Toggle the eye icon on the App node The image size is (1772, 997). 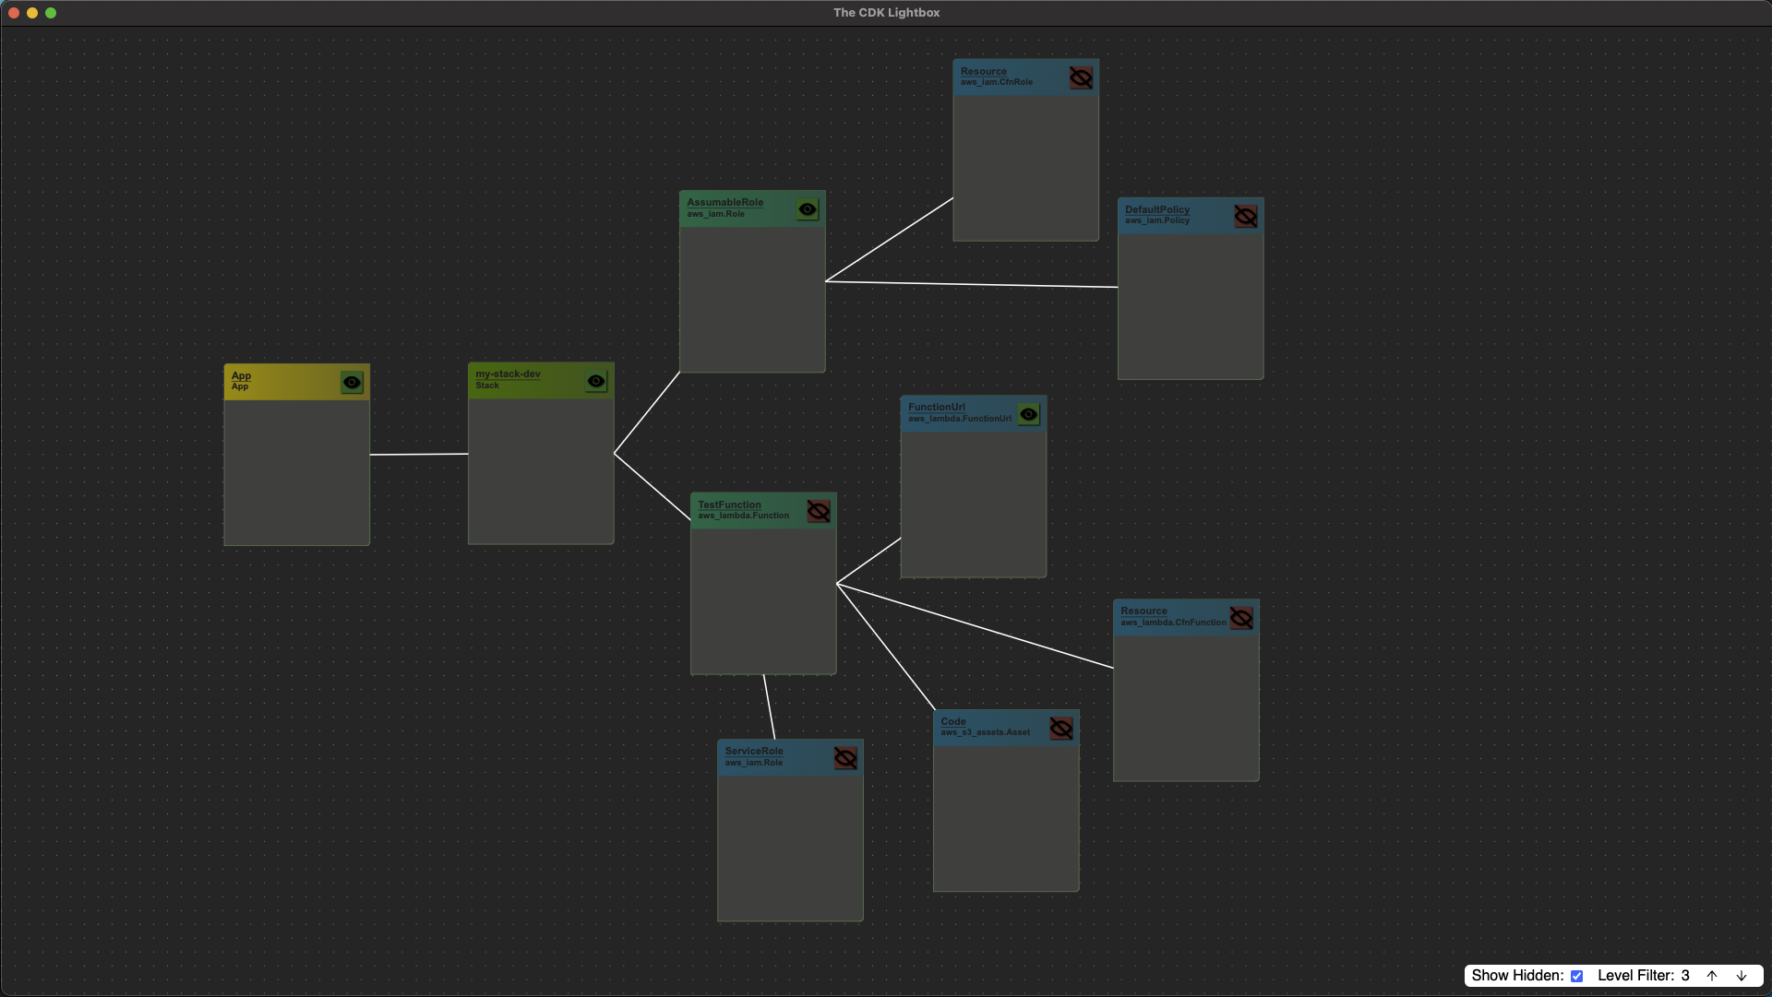[x=352, y=382]
